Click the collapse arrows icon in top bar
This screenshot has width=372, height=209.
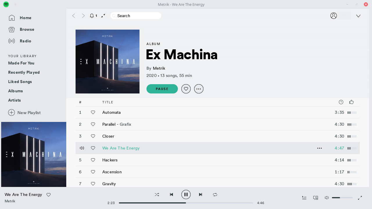click(103, 16)
